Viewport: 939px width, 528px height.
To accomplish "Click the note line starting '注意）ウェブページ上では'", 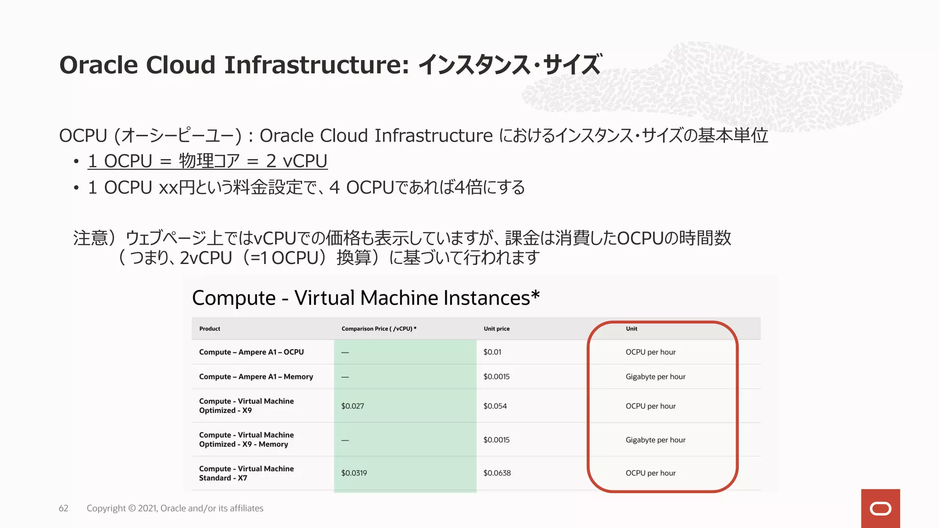I will pyautogui.click(x=402, y=238).
